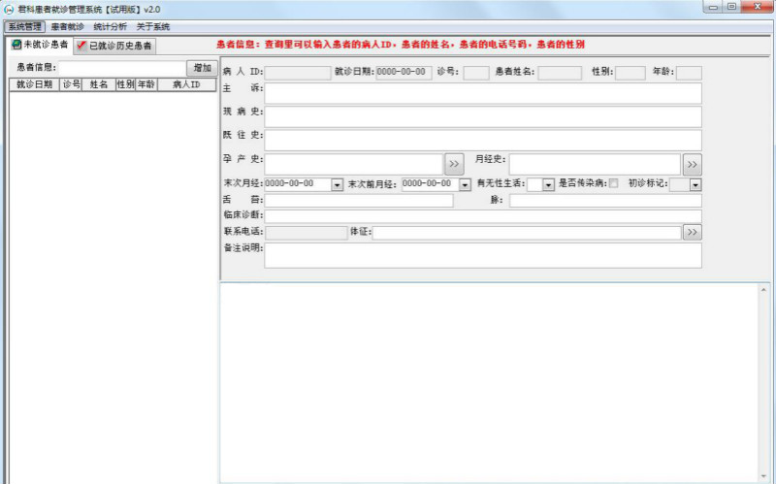Click the 临床诊断 input field
This screenshot has height=484, width=776.
482,215
